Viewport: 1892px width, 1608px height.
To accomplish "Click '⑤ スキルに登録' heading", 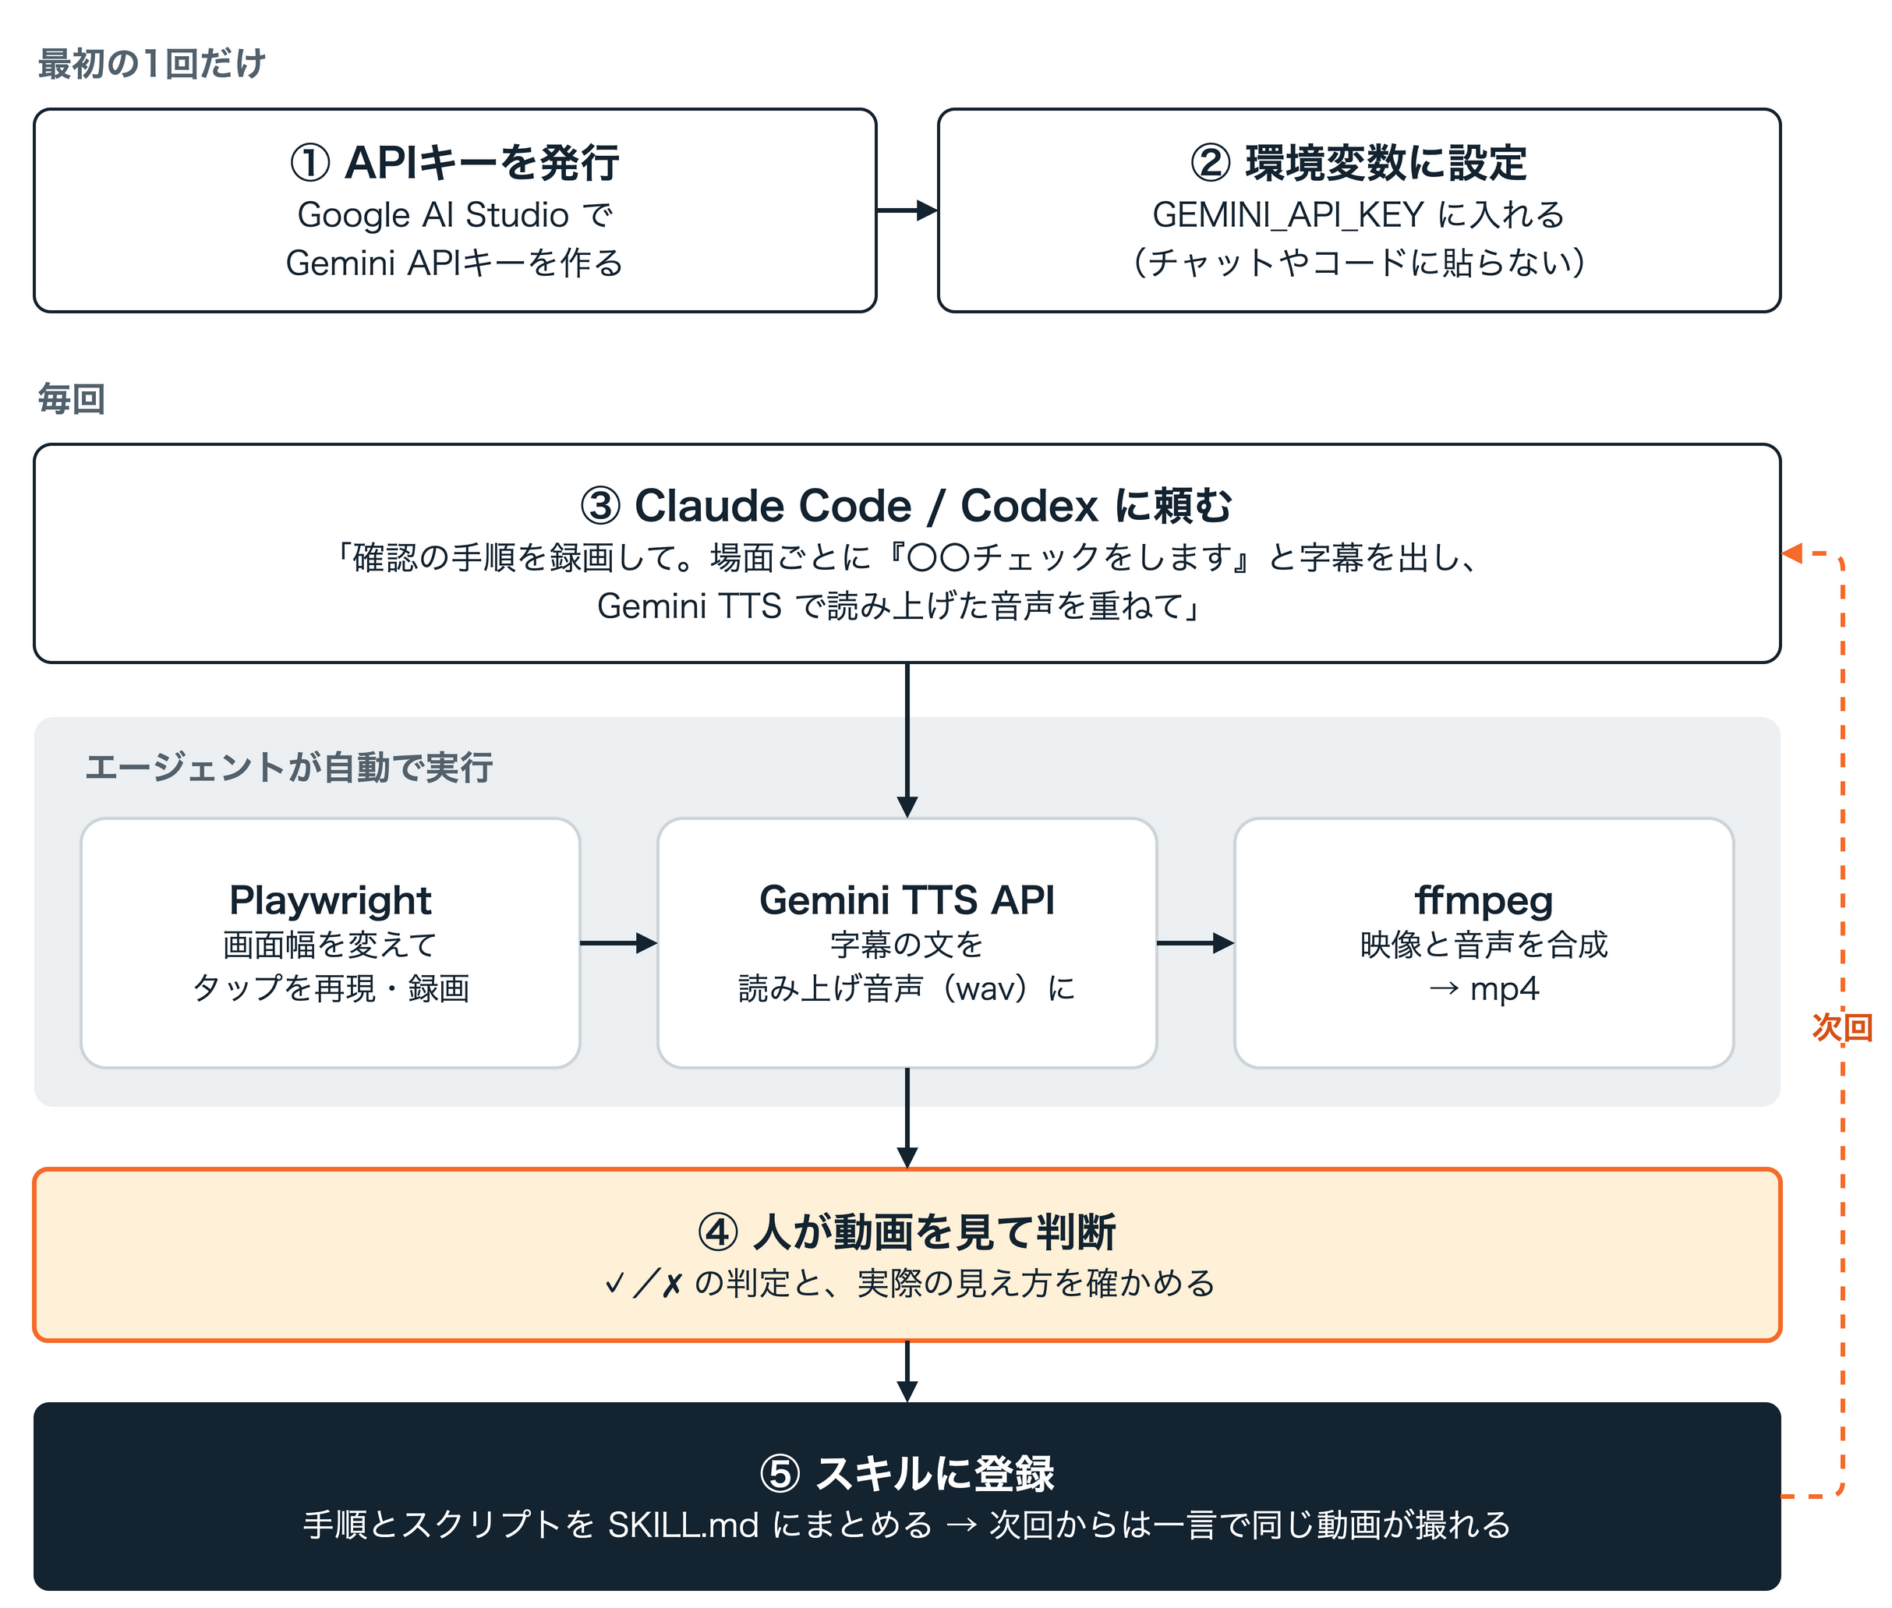I will 907,1474.
